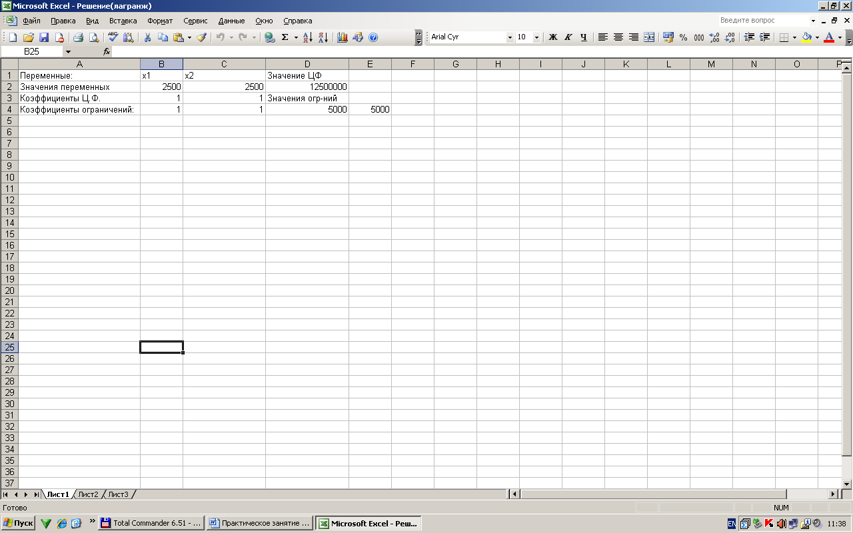The width and height of the screenshot is (853, 533).
Task: Click the Save floppy disk icon
Action: [44, 37]
